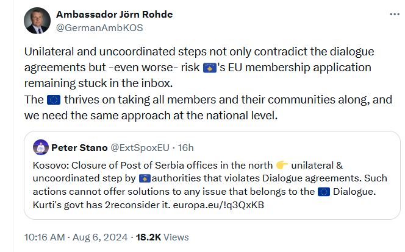Open the three-dot more options menu
The height and width of the screenshot is (252, 405).
(x=395, y=14)
